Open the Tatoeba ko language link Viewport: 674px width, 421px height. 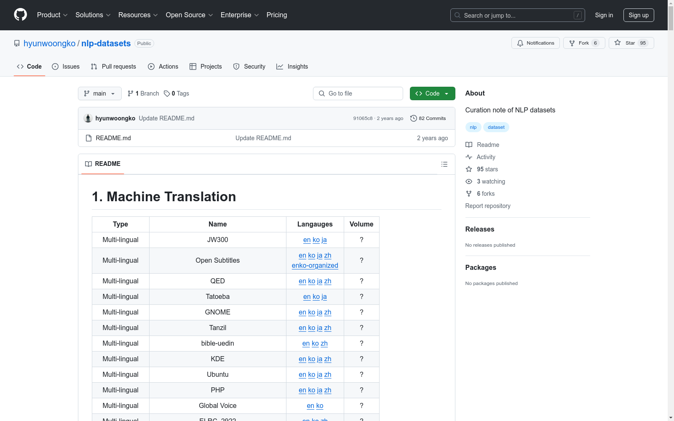click(x=316, y=297)
